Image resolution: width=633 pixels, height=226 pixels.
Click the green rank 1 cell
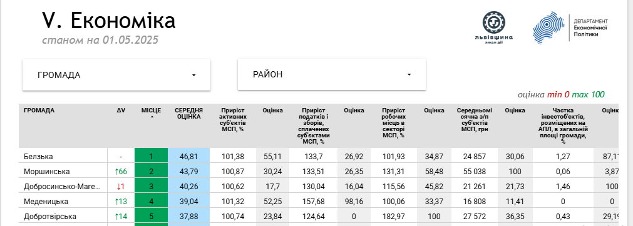(151, 156)
